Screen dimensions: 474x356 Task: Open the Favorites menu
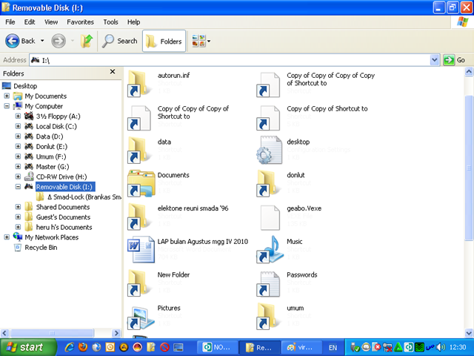click(80, 22)
